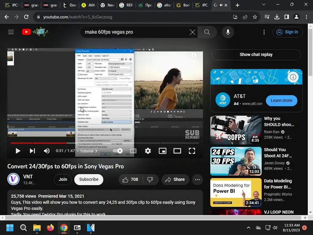Image resolution: width=313 pixels, height=235 pixels.
Task: Open more actions ellipsis under video
Action: (197, 179)
